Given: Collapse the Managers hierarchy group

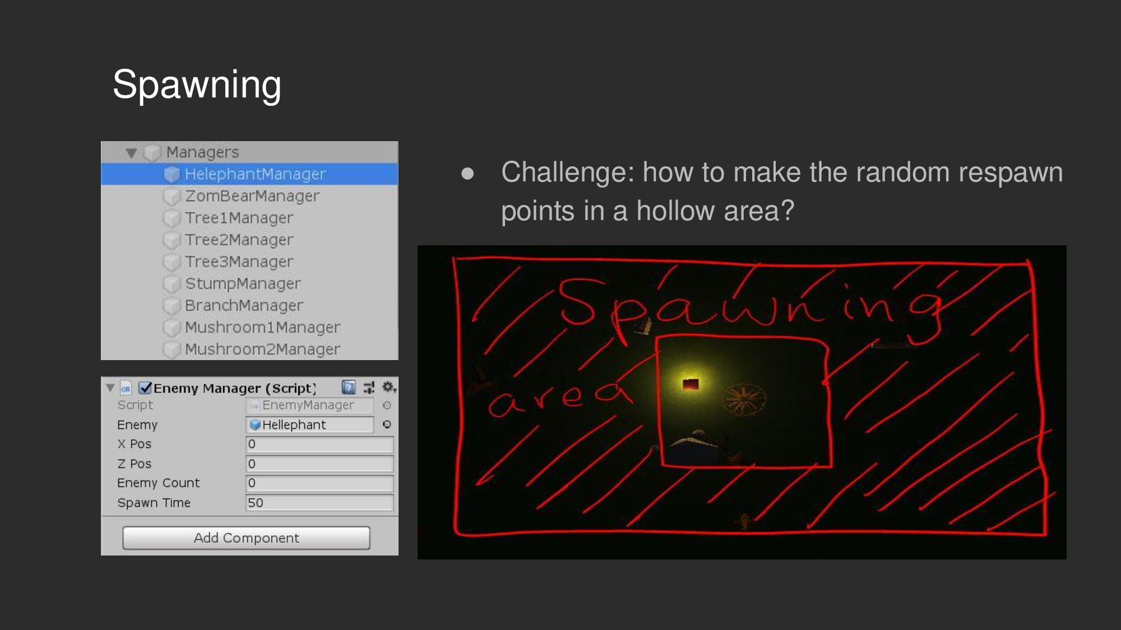Looking at the screenshot, I should (x=132, y=152).
